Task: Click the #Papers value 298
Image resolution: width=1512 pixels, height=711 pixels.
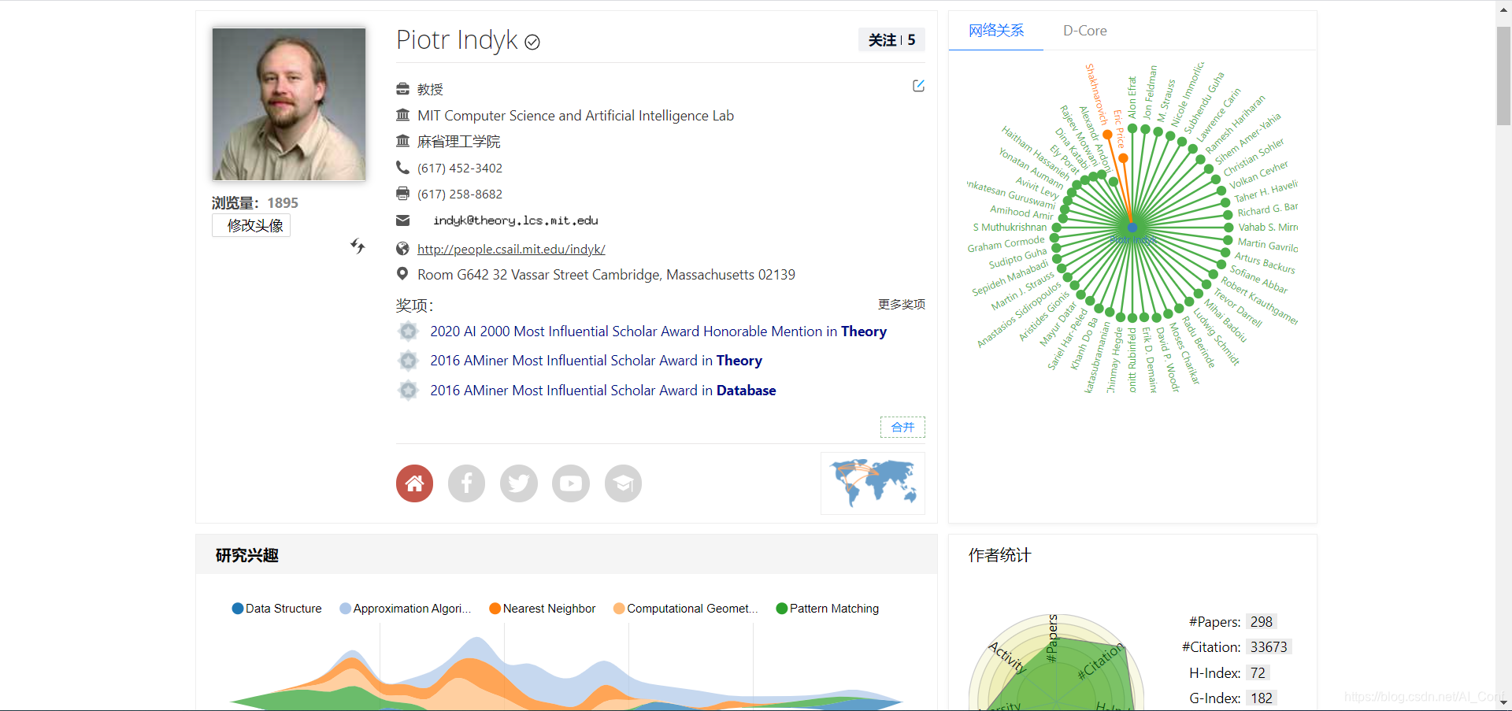Action: (x=1261, y=622)
